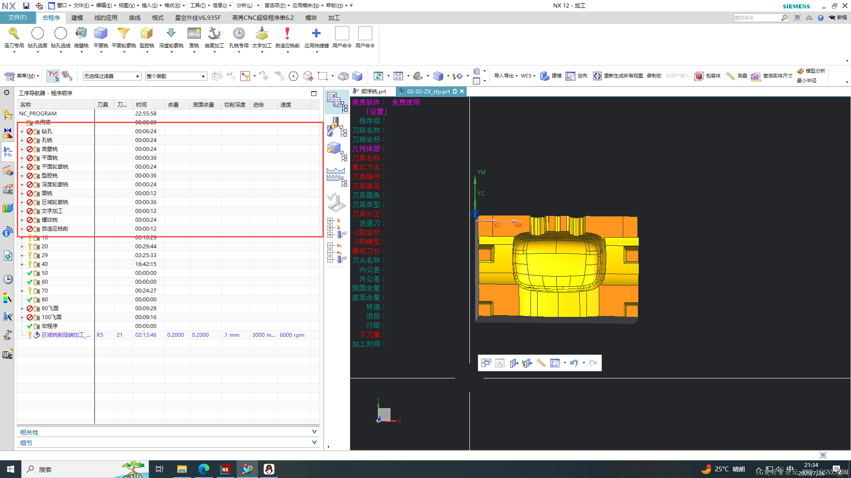This screenshot has height=478, width=851.
Task: Click the 钻孔选面 circle icon
Action: pyautogui.click(x=38, y=34)
